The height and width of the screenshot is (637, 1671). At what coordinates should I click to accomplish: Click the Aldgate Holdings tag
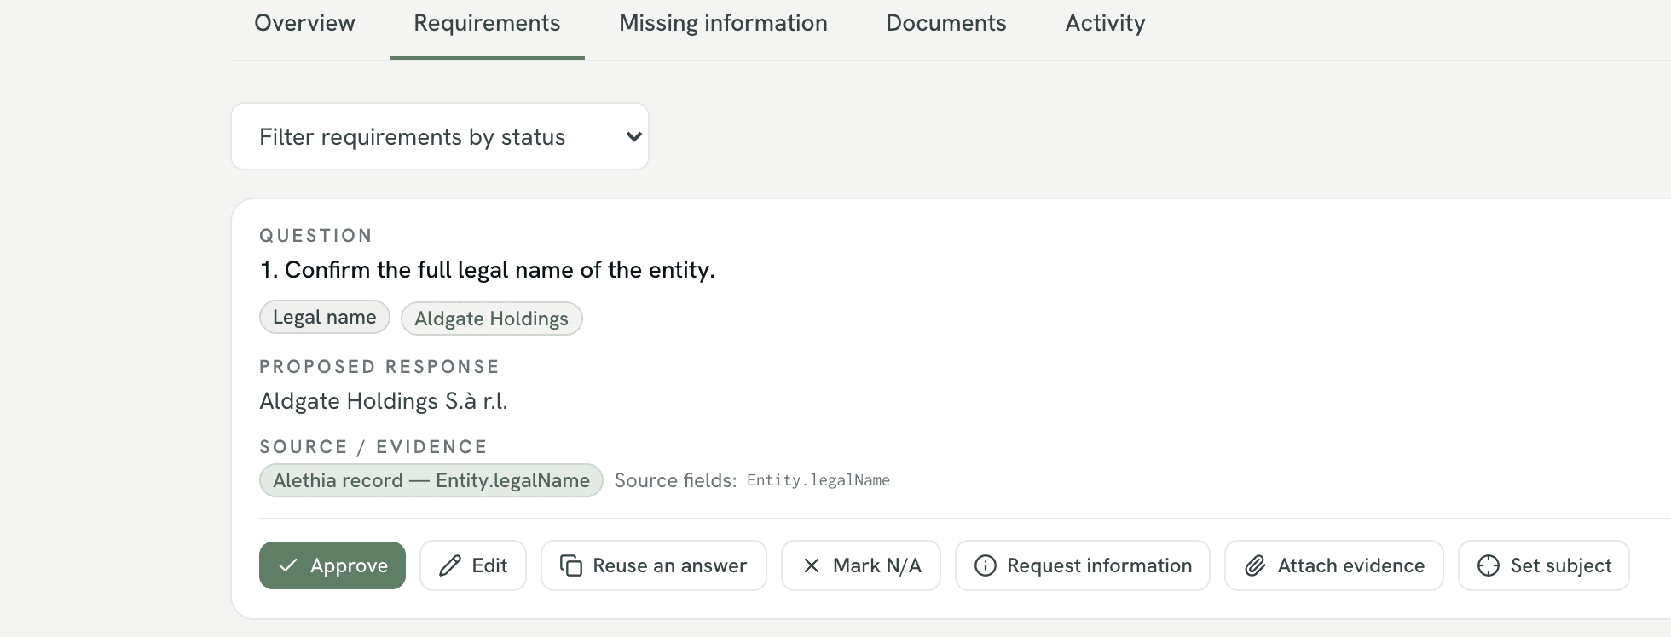(492, 318)
